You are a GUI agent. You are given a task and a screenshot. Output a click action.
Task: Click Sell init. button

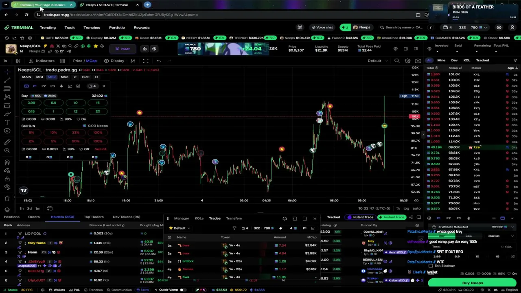pyautogui.click(x=100, y=149)
